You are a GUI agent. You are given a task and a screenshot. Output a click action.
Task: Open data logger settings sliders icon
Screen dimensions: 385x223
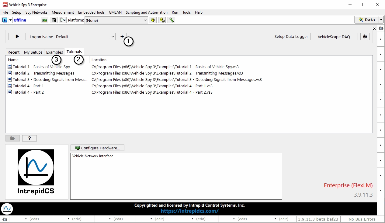[x=365, y=37]
